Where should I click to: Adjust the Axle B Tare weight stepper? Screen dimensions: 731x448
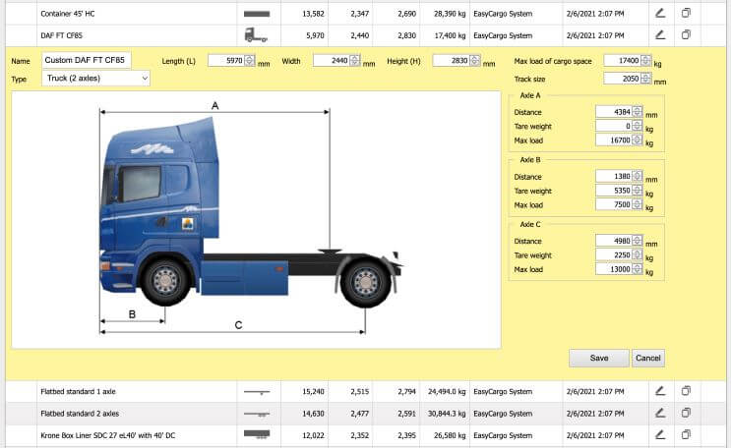pyautogui.click(x=638, y=191)
